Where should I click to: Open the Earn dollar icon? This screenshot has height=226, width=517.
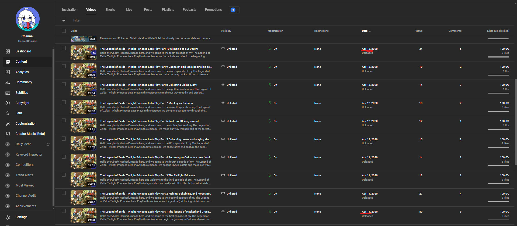click(8, 113)
